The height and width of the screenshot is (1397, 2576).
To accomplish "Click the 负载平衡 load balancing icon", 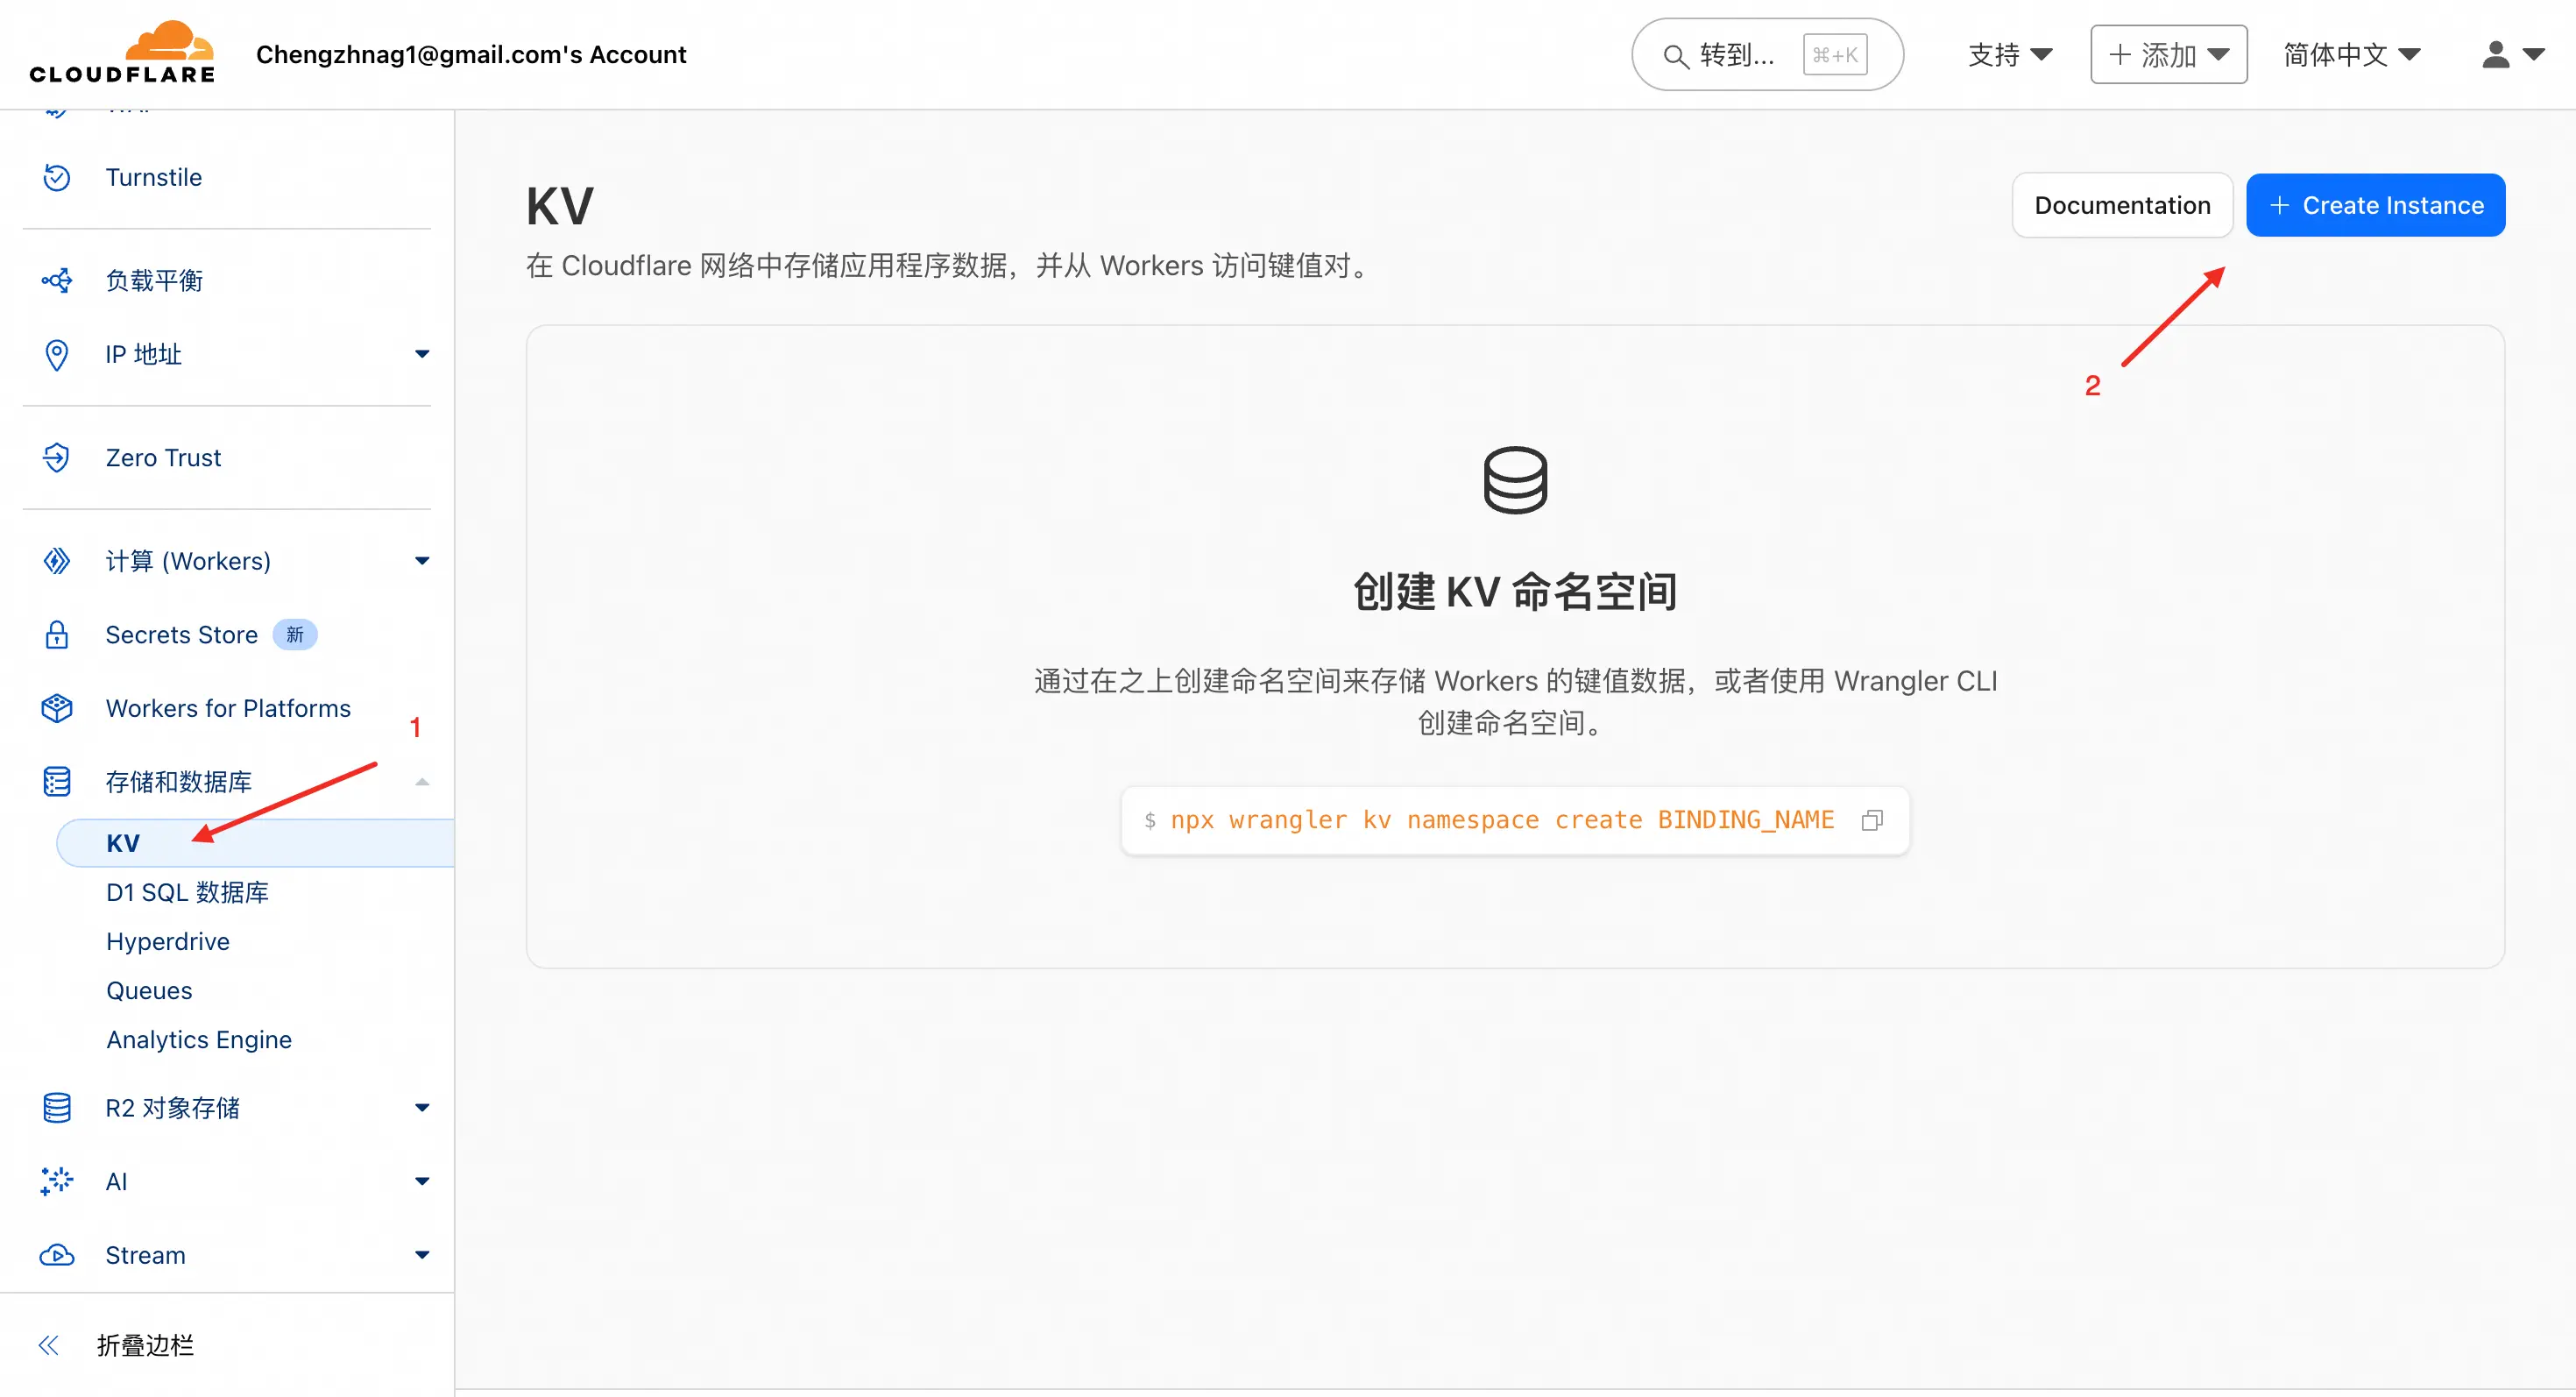I will tap(57, 280).
